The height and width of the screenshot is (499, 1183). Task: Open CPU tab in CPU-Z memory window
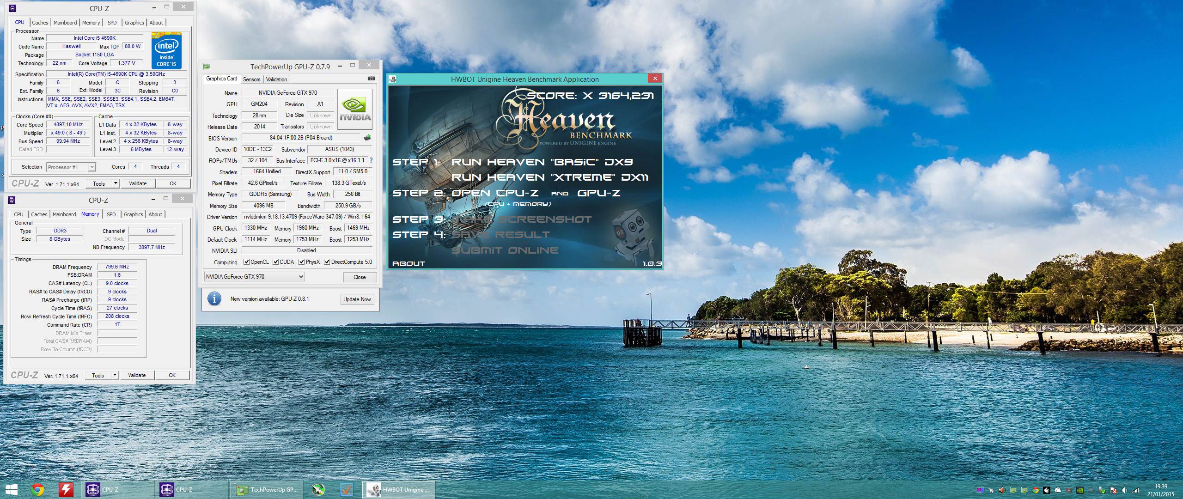[x=18, y=214]
